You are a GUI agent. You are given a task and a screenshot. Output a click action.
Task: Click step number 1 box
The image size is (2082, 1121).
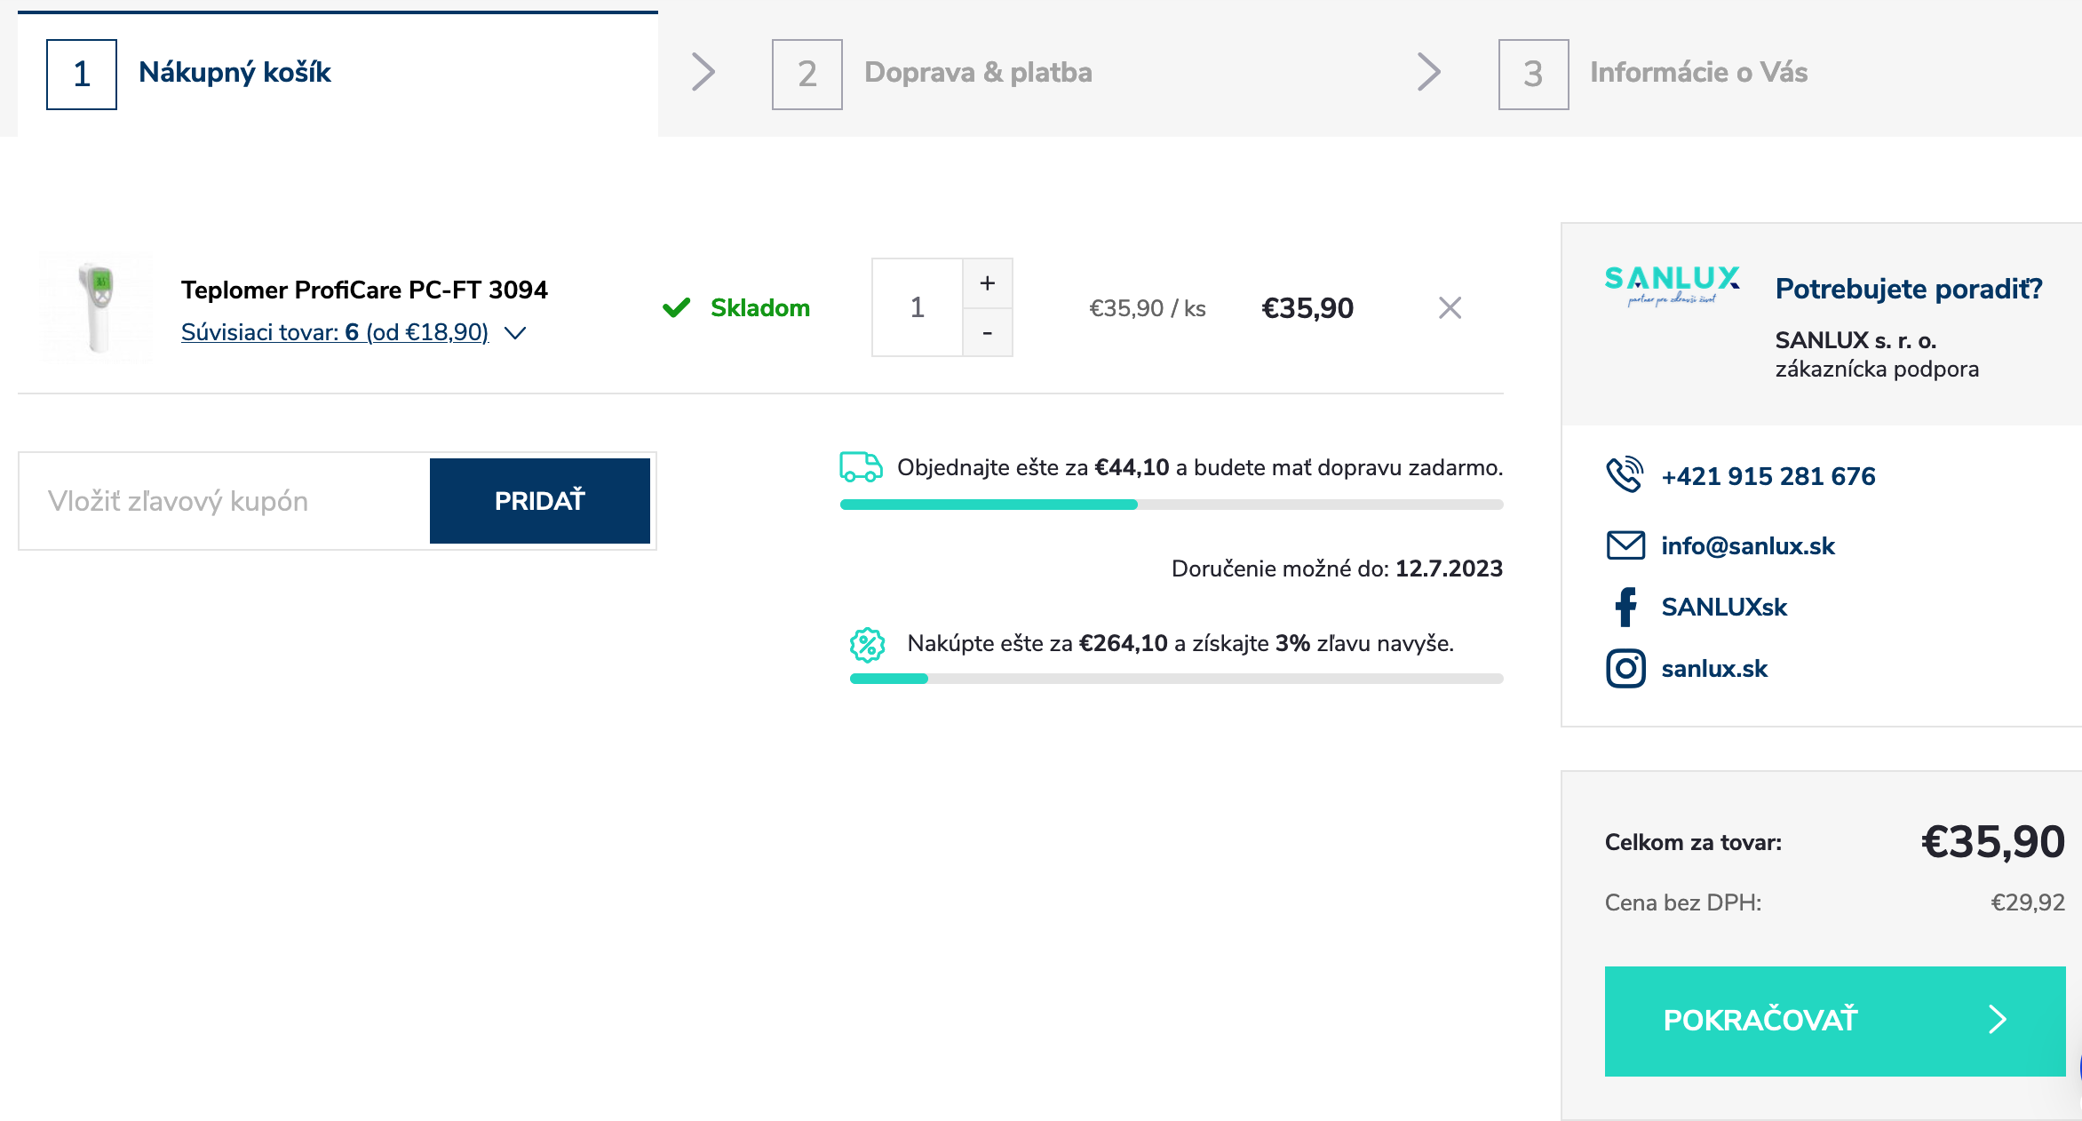click(x=82, y=75)
